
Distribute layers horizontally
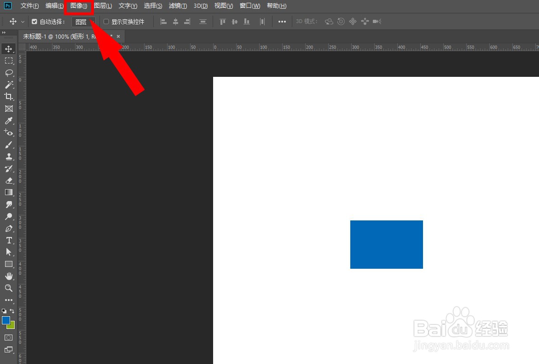tap(262, 22)
